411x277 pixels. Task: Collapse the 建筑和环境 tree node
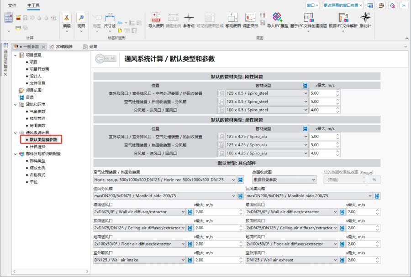click(x=15, y=104)
